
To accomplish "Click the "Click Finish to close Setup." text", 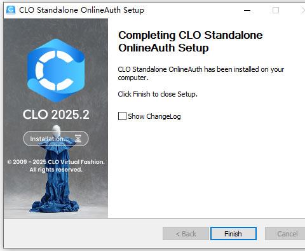I will [x=158, y=94].
